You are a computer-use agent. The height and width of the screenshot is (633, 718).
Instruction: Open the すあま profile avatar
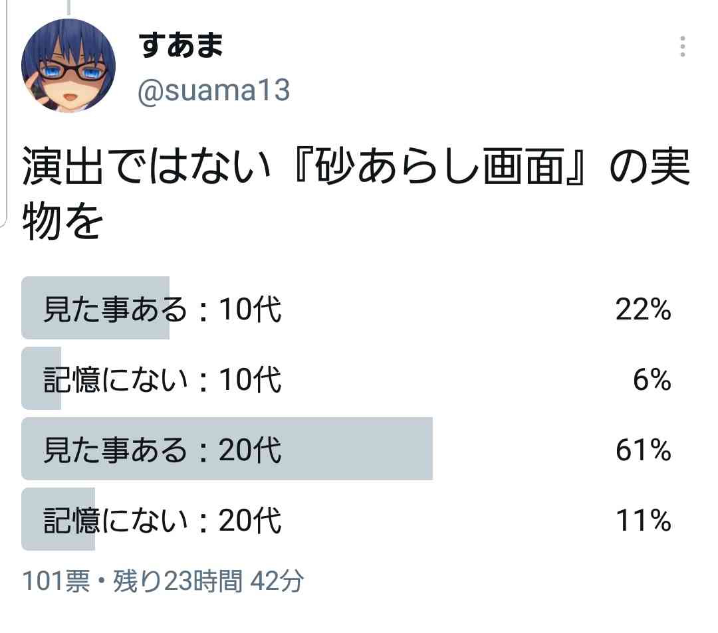pyautogui.click(x=68, y=65)
